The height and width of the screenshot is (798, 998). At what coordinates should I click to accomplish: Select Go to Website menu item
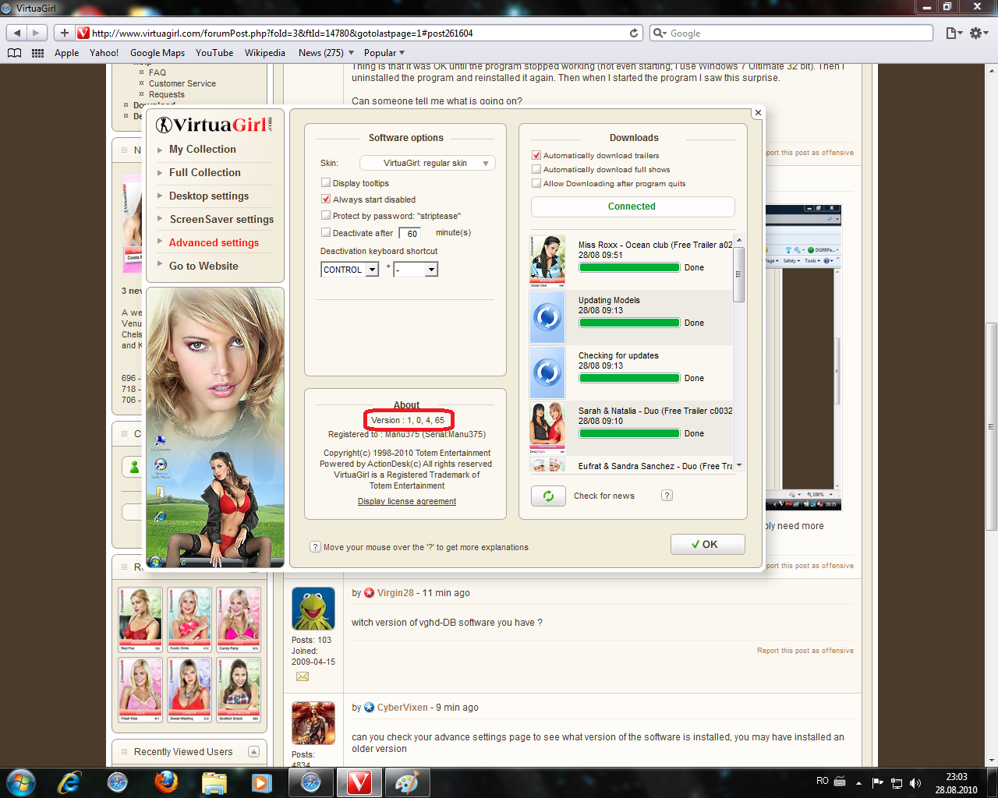click(203, 266)
